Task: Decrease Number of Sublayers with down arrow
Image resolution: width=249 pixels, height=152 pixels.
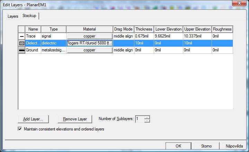Action: tap(147, 121)
